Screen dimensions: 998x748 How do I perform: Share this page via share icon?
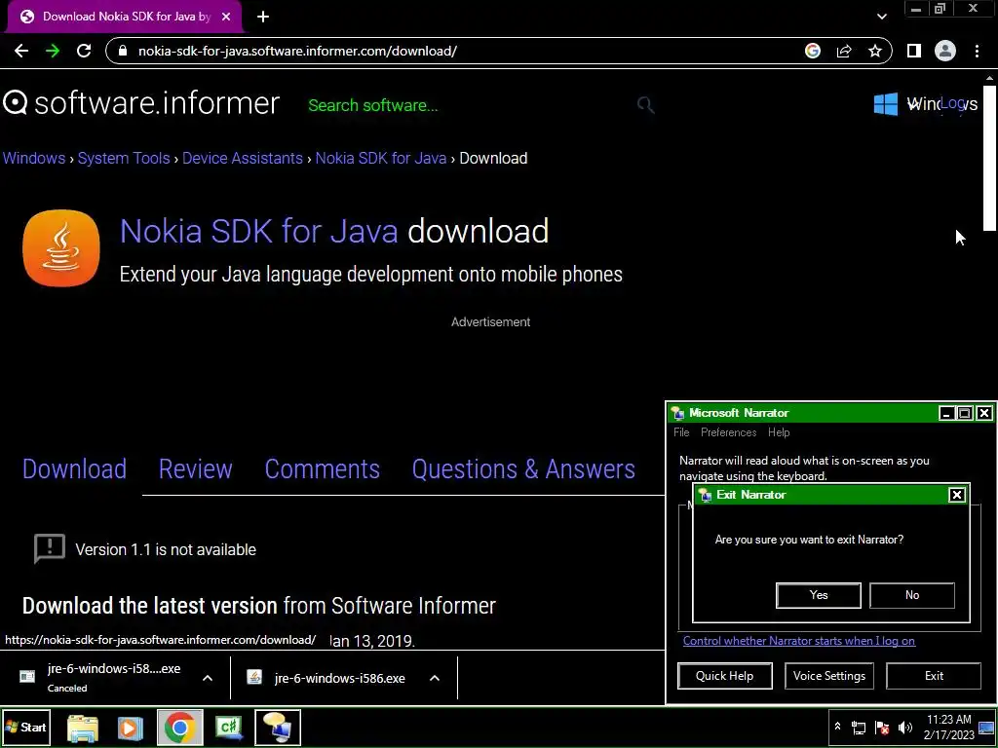click(844, 52)
